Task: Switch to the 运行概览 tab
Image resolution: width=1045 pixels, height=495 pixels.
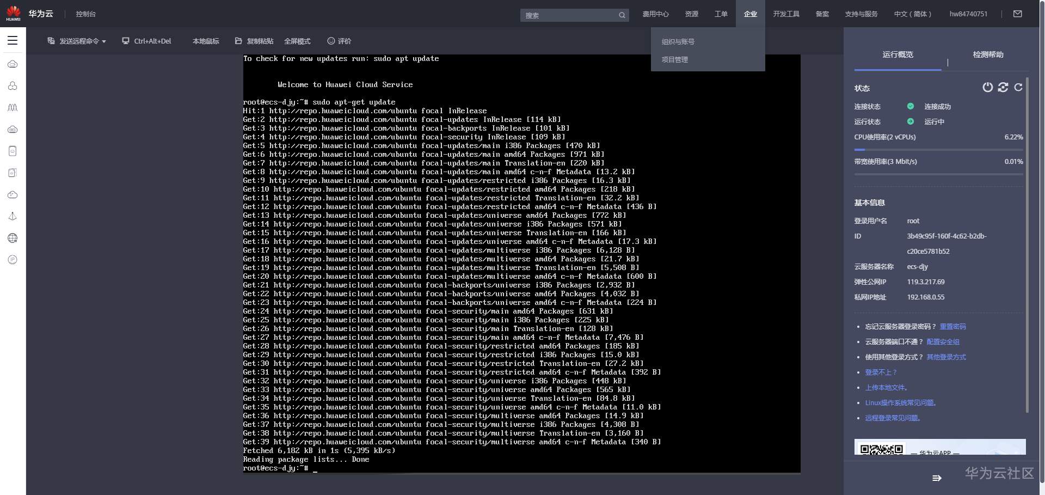Action: tap(898, 55)
